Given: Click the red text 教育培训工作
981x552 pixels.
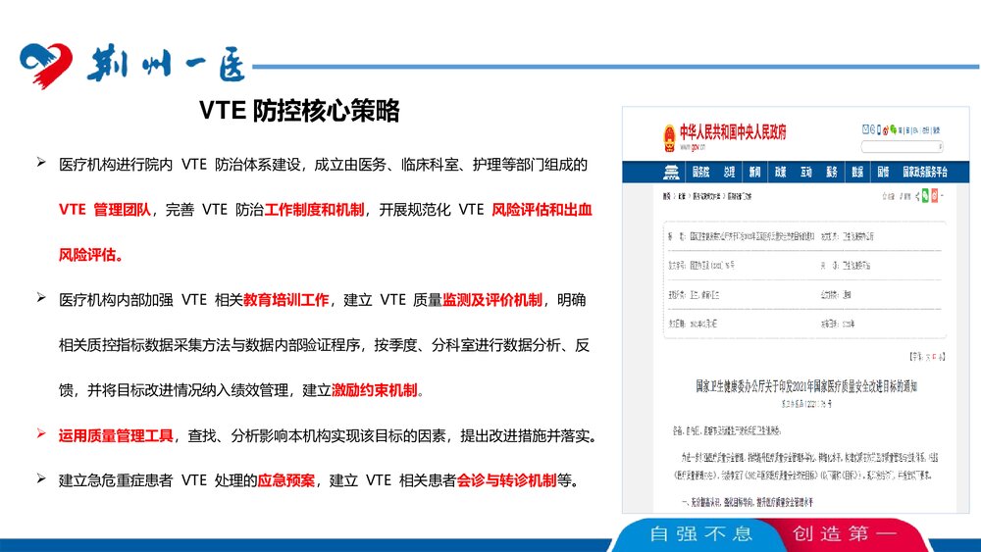Looking at the screenshot, I should 285,300.
